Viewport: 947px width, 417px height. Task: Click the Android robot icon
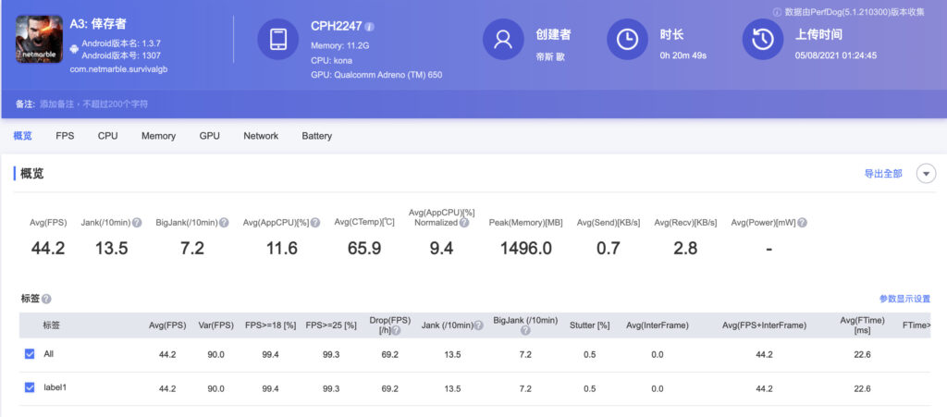(74, 48)
